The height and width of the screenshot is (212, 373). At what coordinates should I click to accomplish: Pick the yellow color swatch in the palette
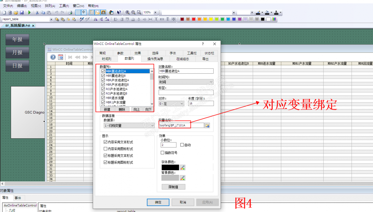(x=211, y=19)
